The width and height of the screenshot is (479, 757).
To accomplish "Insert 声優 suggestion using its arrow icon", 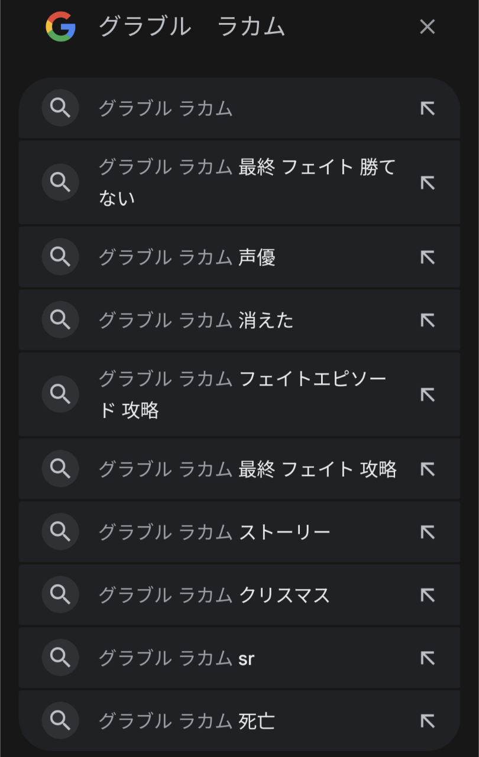I will click(427, 257).
